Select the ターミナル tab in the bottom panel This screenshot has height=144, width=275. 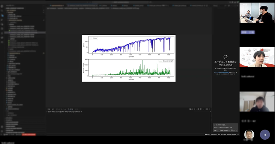[x=71, y=109]
